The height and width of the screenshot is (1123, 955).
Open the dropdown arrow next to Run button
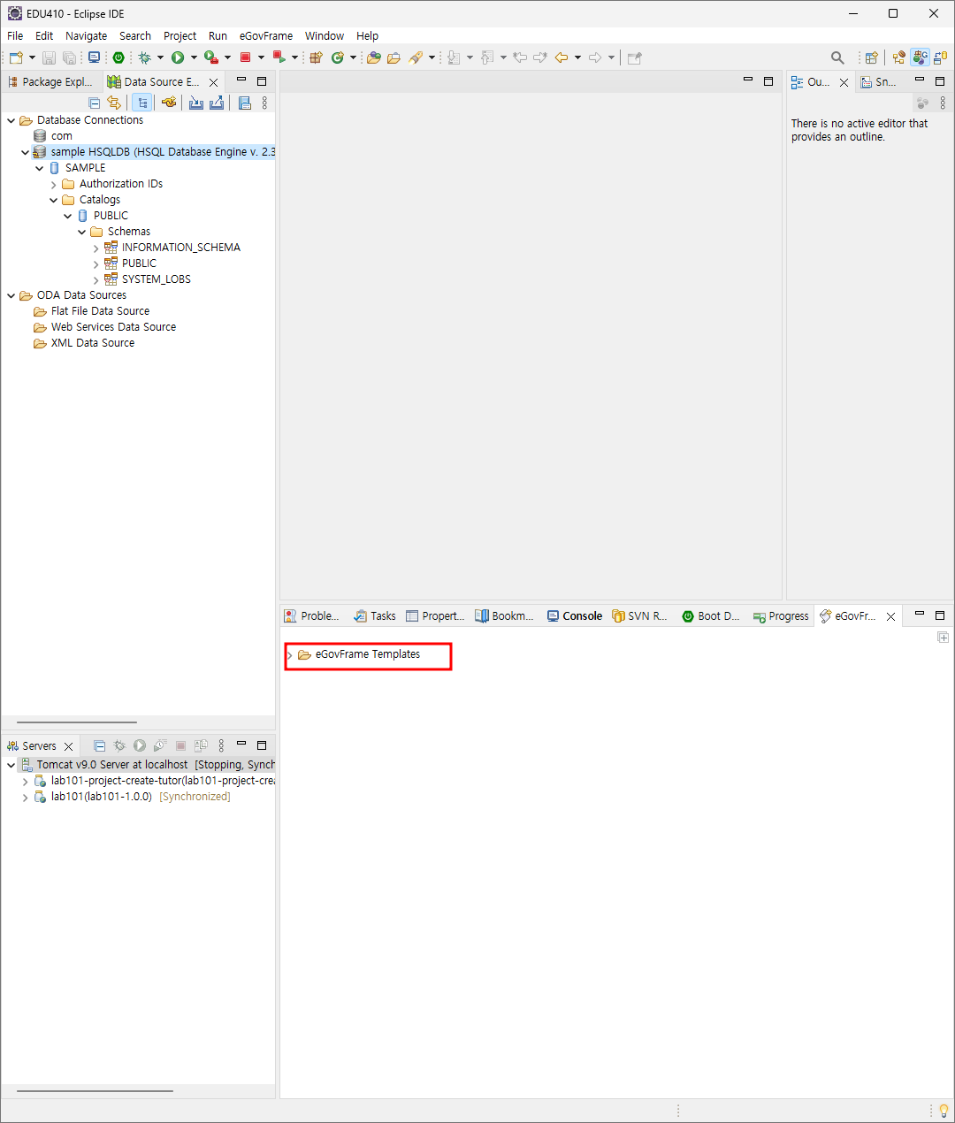click(x=194, y=57)
